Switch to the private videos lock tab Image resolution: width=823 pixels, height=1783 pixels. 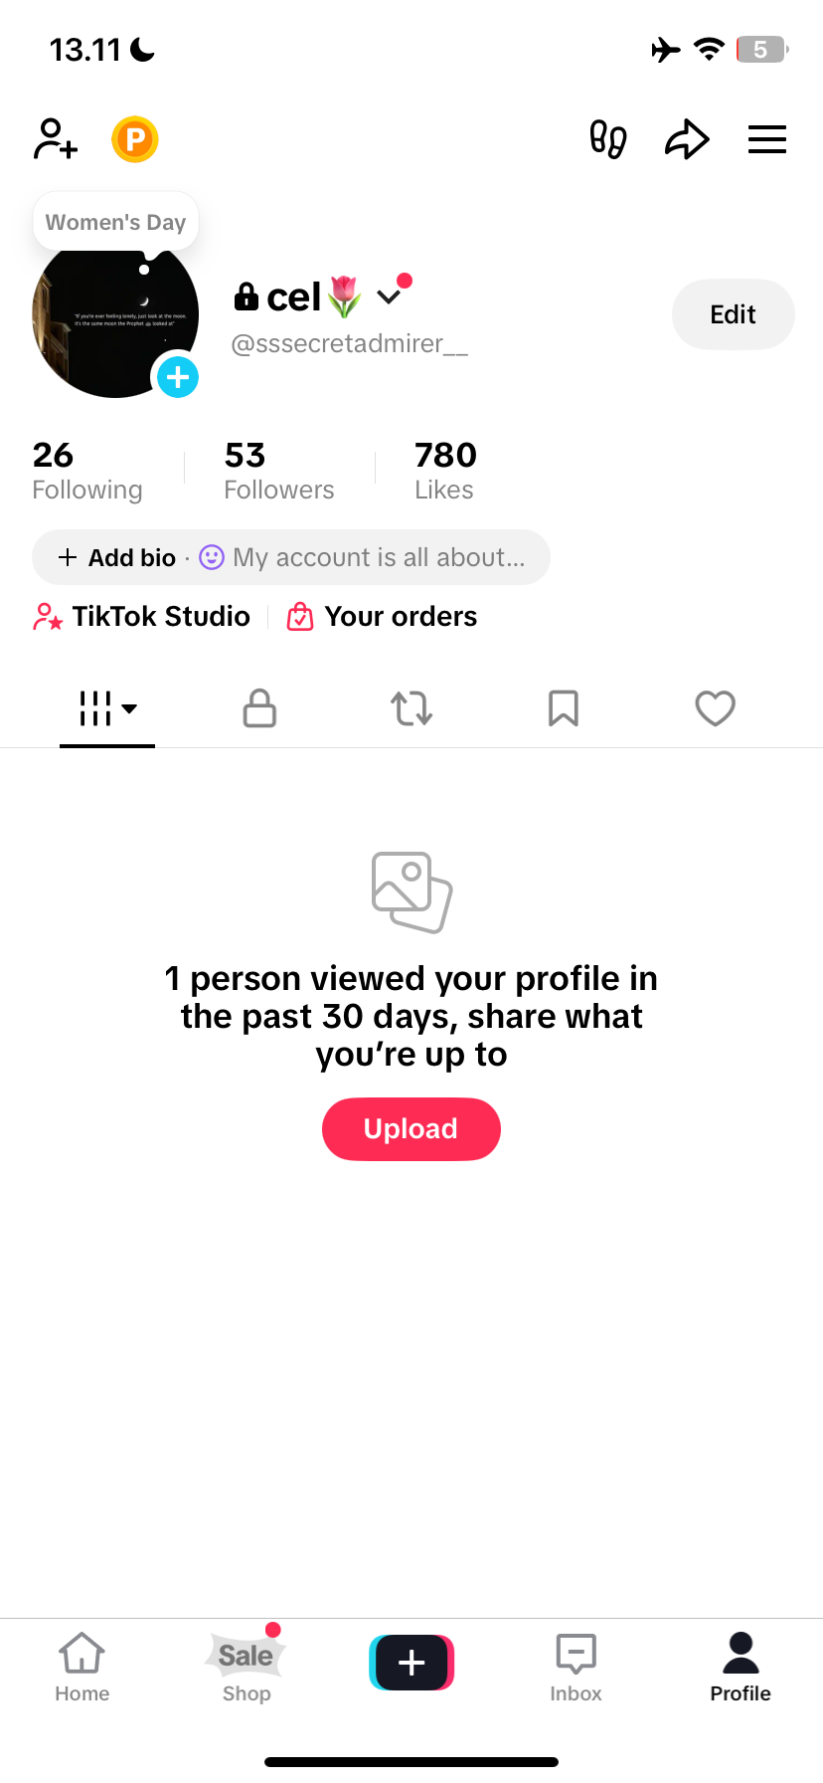[x=259, y=708]
